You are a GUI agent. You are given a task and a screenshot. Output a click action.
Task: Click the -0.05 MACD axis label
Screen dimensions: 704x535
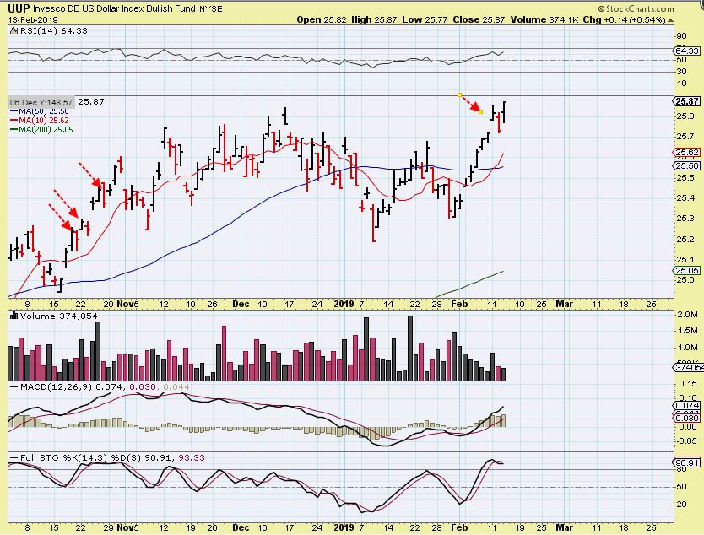(x=687, y=440)
